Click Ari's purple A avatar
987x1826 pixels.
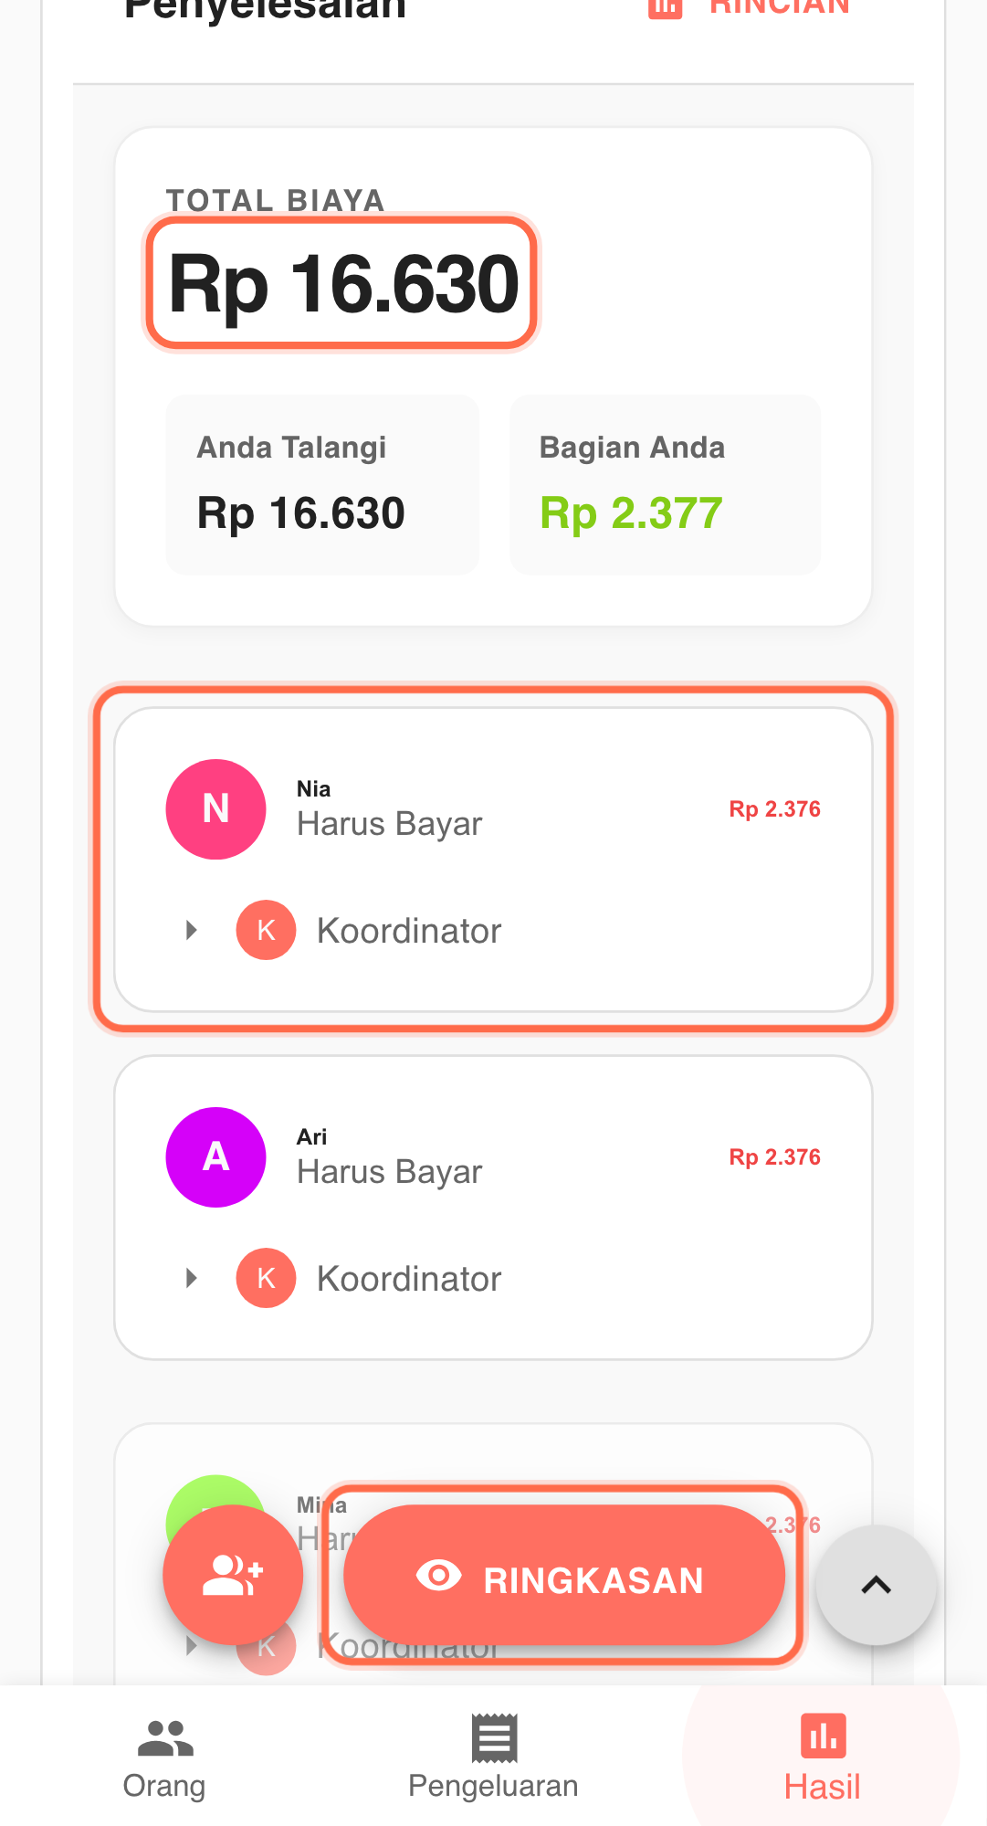[215, 1157]
